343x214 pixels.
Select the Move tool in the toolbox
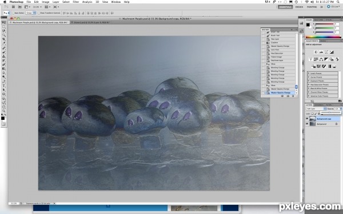(3, 23)
